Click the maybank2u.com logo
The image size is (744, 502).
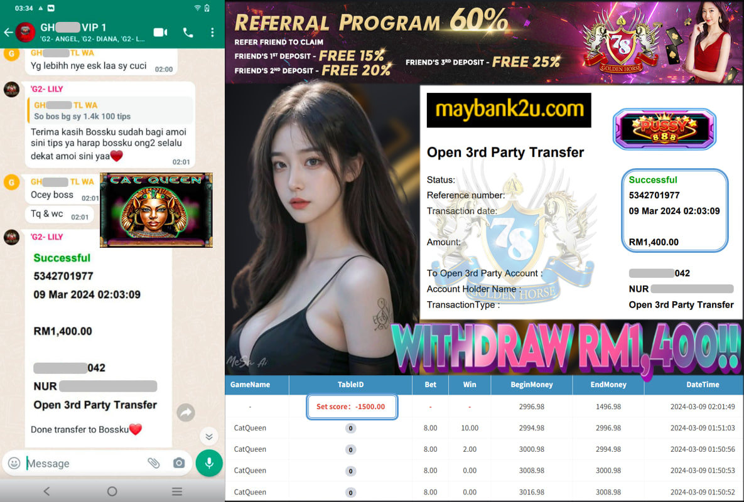coord(509,110)
